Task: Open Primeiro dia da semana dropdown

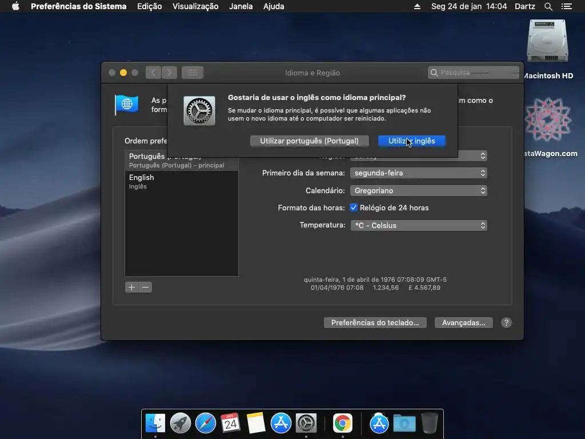Action: pyautogui.click(x=418, y=173)
